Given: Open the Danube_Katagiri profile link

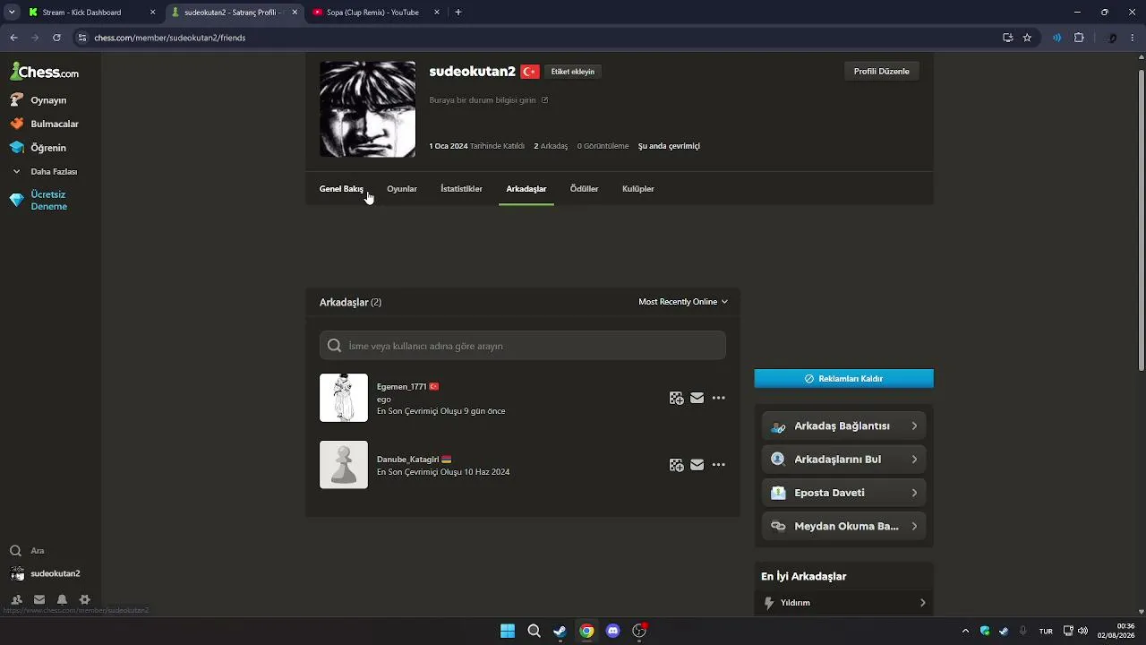Looking at the screenshot, I should pos(407,460).
